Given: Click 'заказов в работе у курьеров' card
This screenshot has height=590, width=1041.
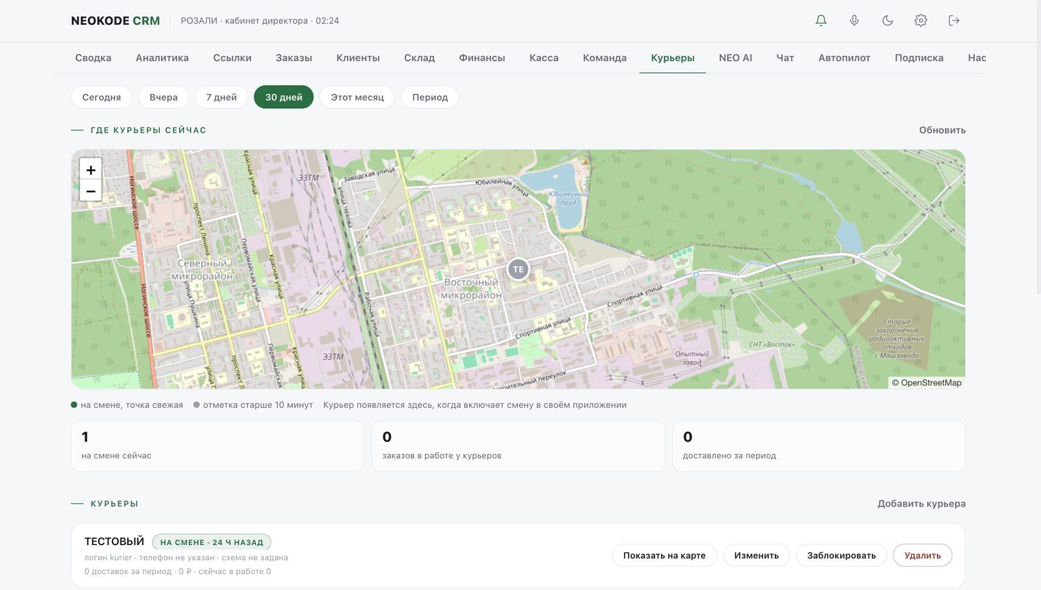Looking at the screenshot, I should point(518,446).
